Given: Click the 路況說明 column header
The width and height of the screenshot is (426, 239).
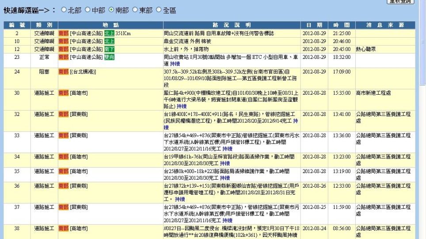Looking at the screenshot, I should (x=232, y=25).
